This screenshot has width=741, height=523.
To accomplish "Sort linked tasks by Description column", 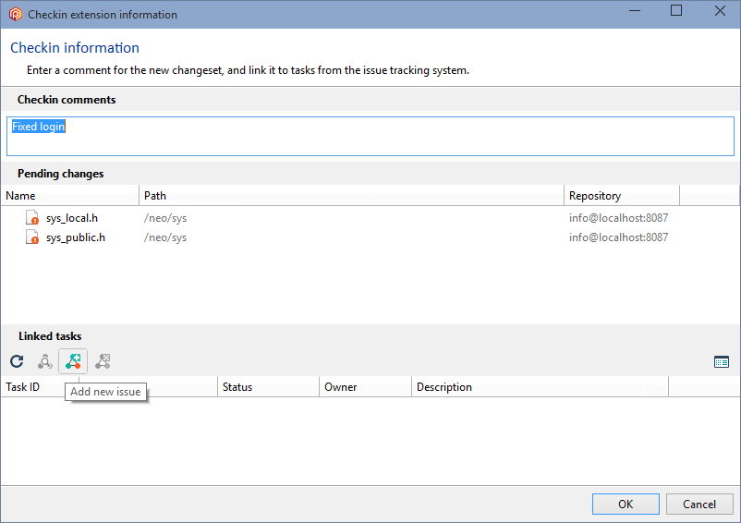I will click(x=540, y=387).
